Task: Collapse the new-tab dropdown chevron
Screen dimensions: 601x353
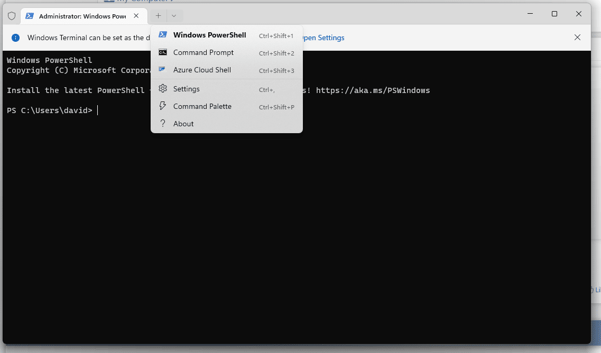Action: (174, 16)
